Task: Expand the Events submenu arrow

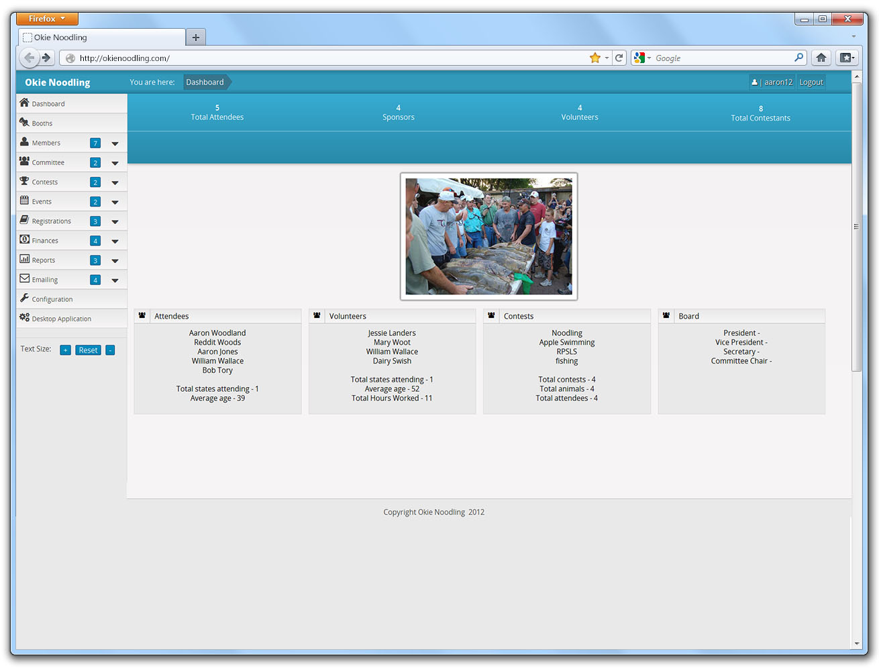Action: coord(115,202)
